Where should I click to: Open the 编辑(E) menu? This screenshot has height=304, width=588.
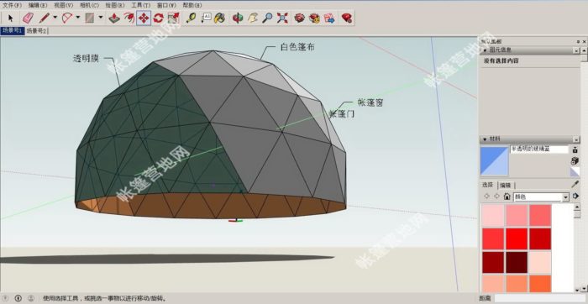(38, 5)
